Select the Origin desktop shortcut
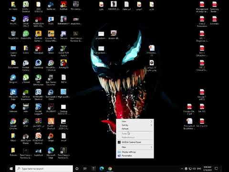Image resolution: width=229 pixels, height=172 pixels. [x=51, y=138]
